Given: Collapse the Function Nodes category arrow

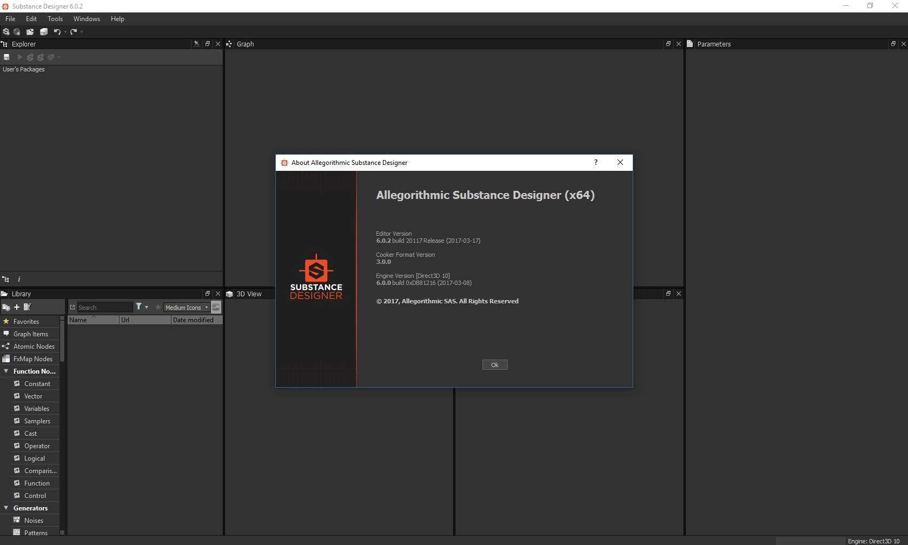Looking at the screenshot, I should (x=6, y=371).
